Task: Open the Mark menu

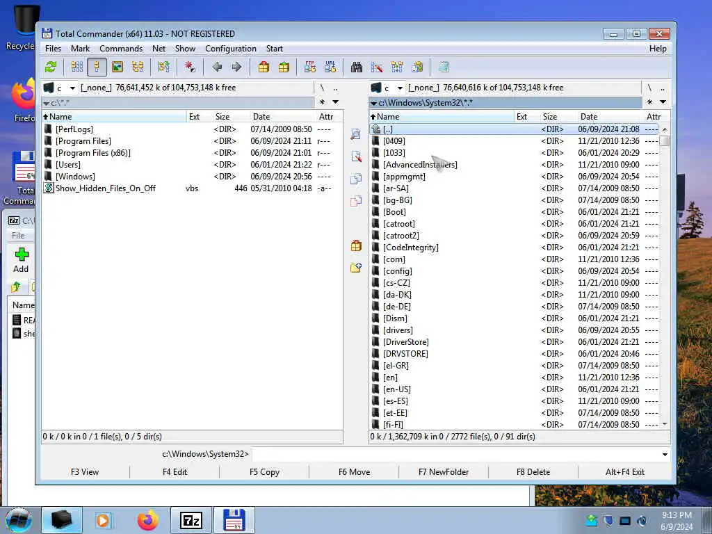Action: 81,49
